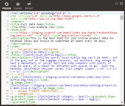Toggle fullscreen with the expand arrows icon
Viewport: 125px width, 106px height.
(121, 4)
